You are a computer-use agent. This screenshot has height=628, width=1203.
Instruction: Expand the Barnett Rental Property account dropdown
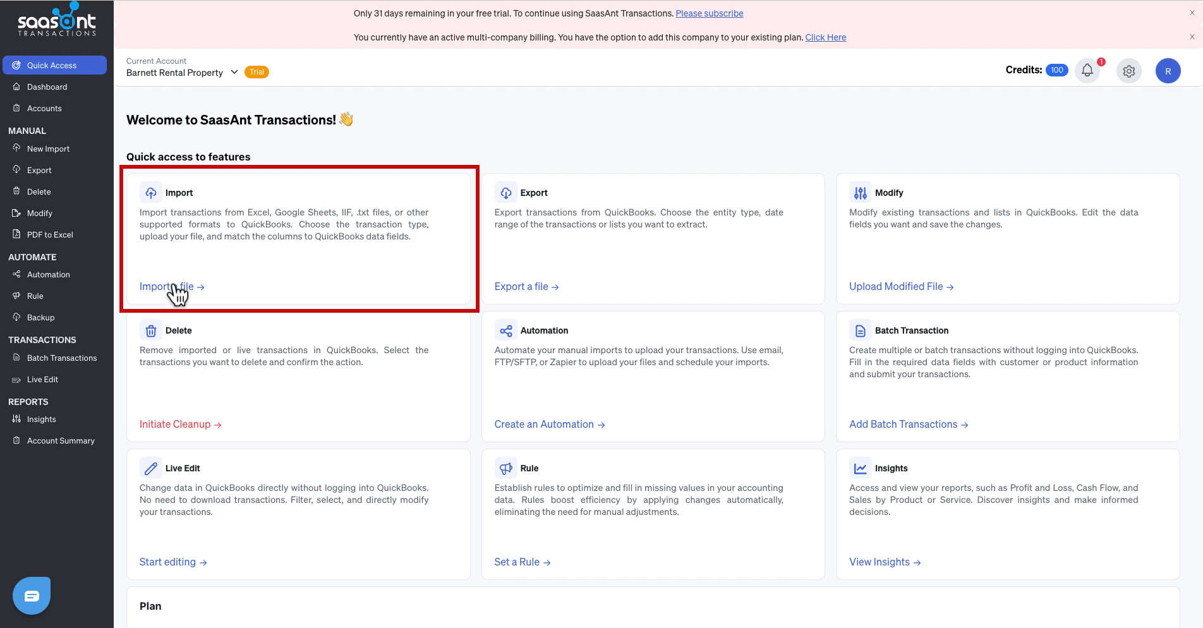click(x=234, y=72)
